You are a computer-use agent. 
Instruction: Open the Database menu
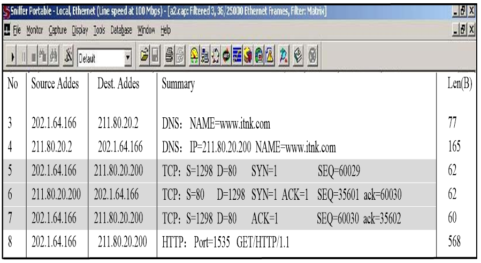[x=121, y=30]
